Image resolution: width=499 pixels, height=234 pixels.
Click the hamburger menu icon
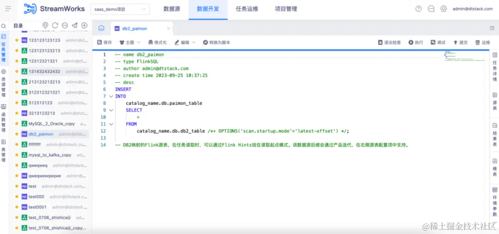coord(8,9)
